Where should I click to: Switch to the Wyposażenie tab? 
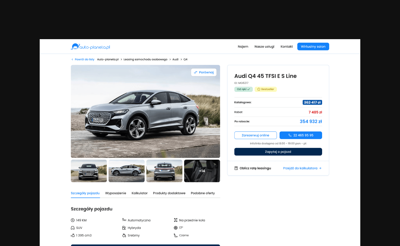(x=116, y=193)
